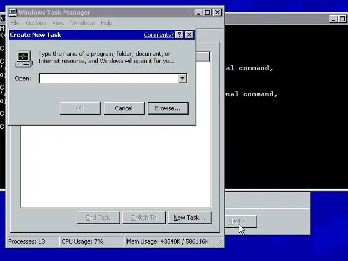Screen dimensions: 348x261
Task: Focus the Open text field
Action: pos(109,78)
